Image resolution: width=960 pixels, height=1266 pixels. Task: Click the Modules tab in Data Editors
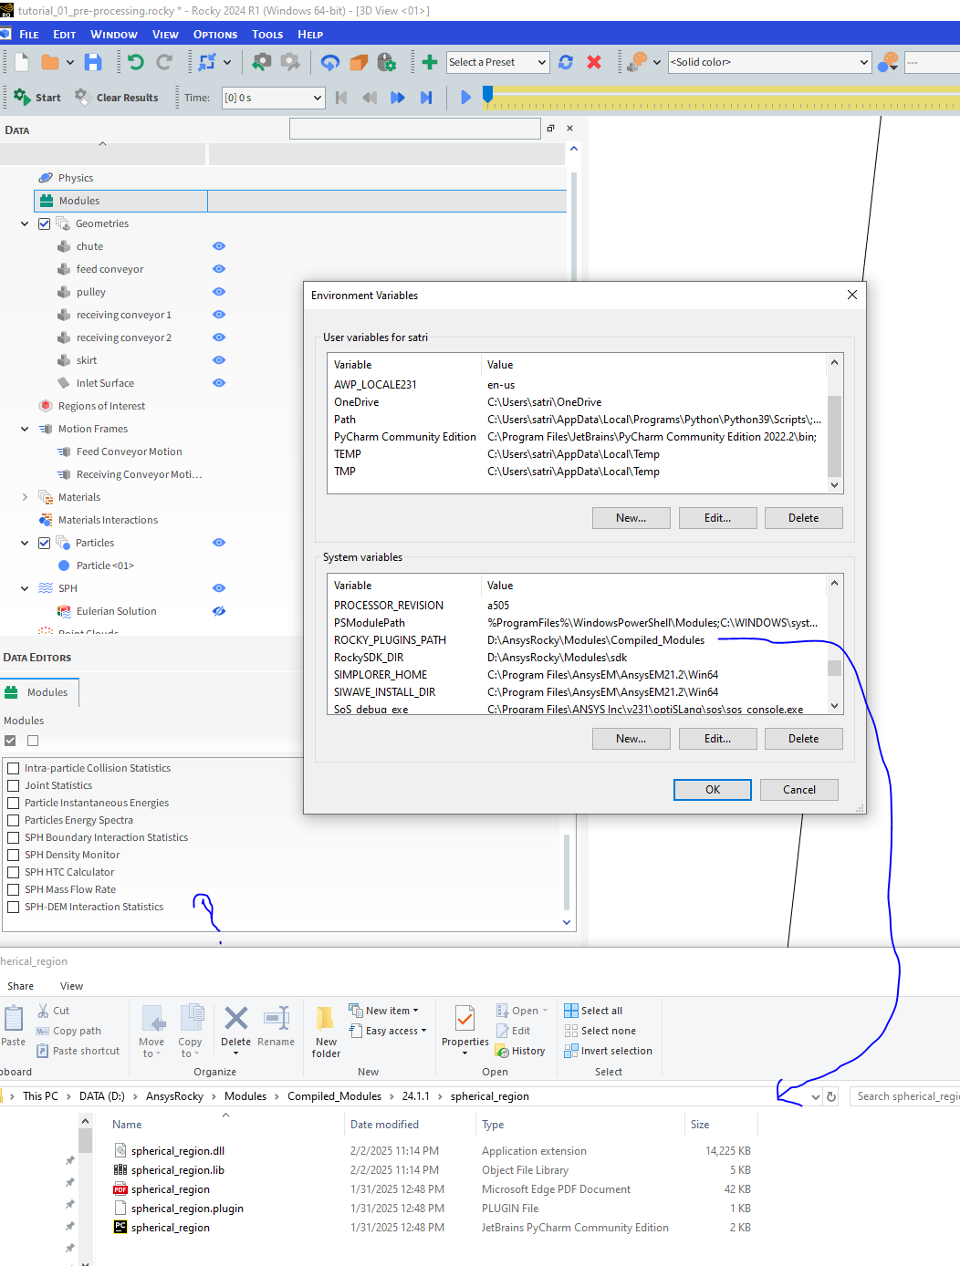pos(39,692)
